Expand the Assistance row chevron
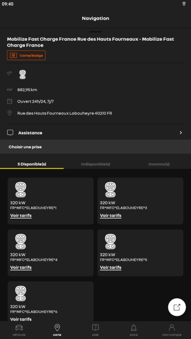 pos(181,133)
